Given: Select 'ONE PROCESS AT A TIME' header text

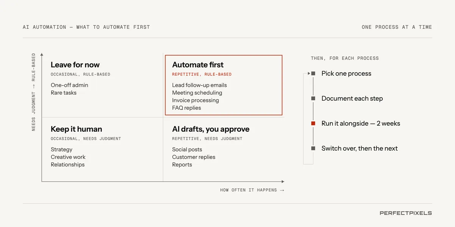Looking at the screenshot, I should (x=397, y=27).
